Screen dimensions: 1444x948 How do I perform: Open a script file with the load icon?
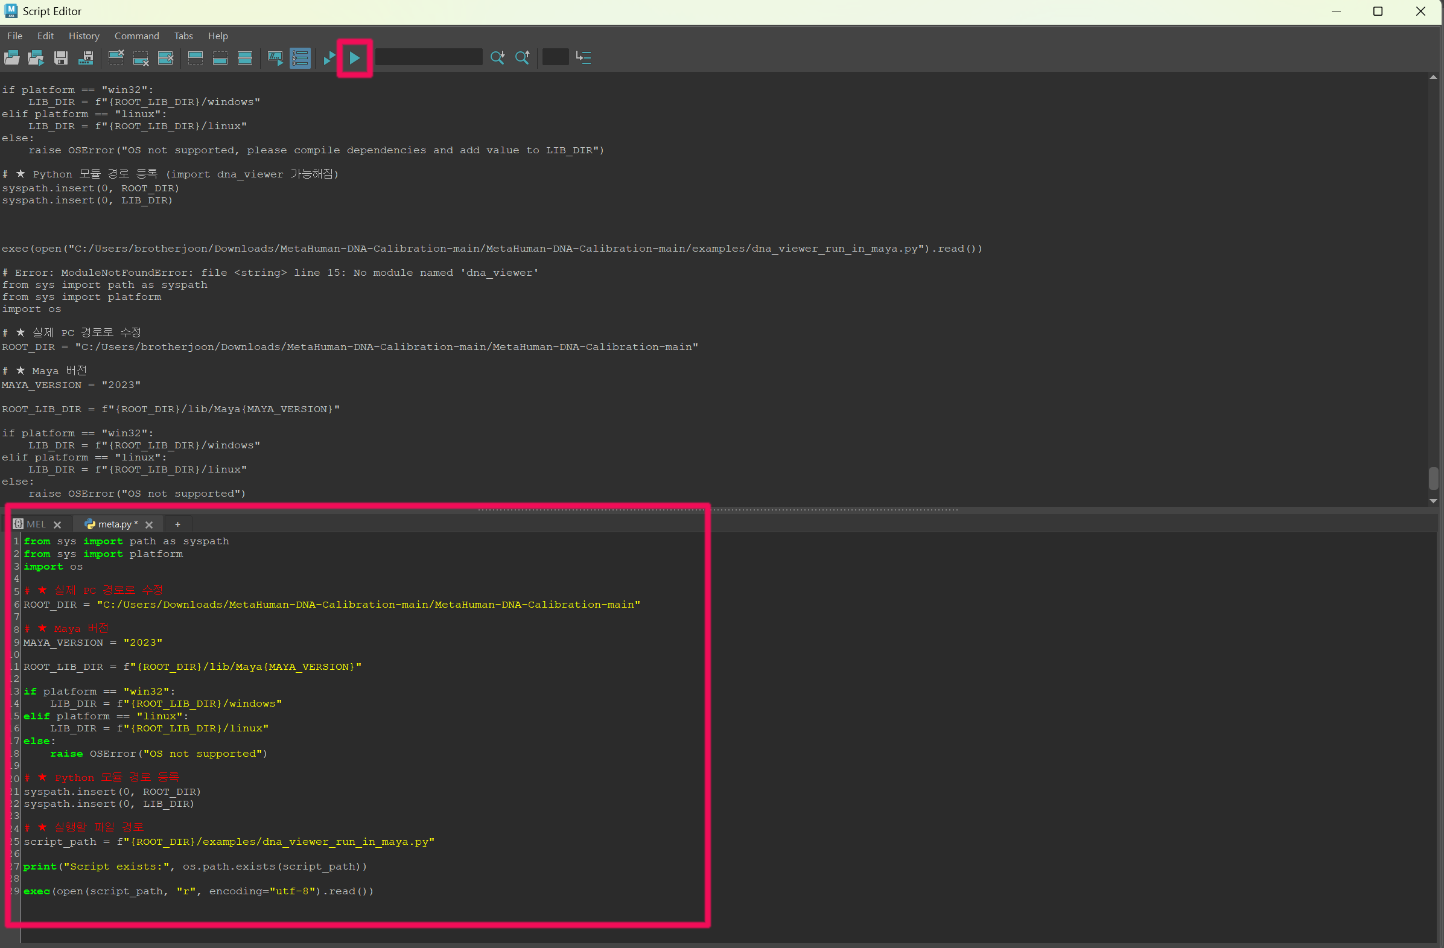tap(11, 58)
